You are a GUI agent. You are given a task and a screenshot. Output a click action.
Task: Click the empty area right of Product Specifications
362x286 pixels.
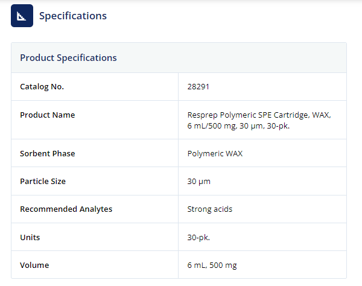[231, 58]
